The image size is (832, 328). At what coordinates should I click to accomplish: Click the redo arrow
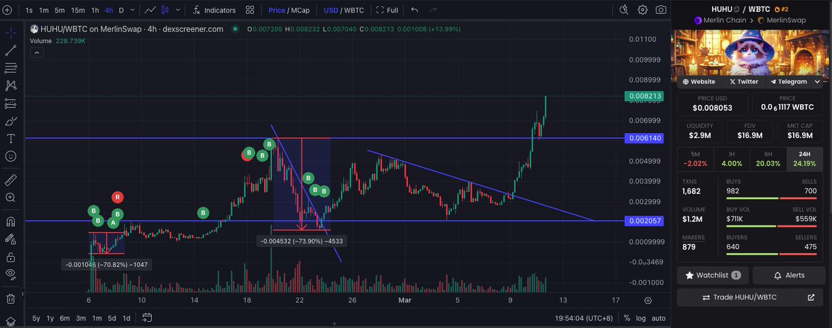(x=433, y=10)
